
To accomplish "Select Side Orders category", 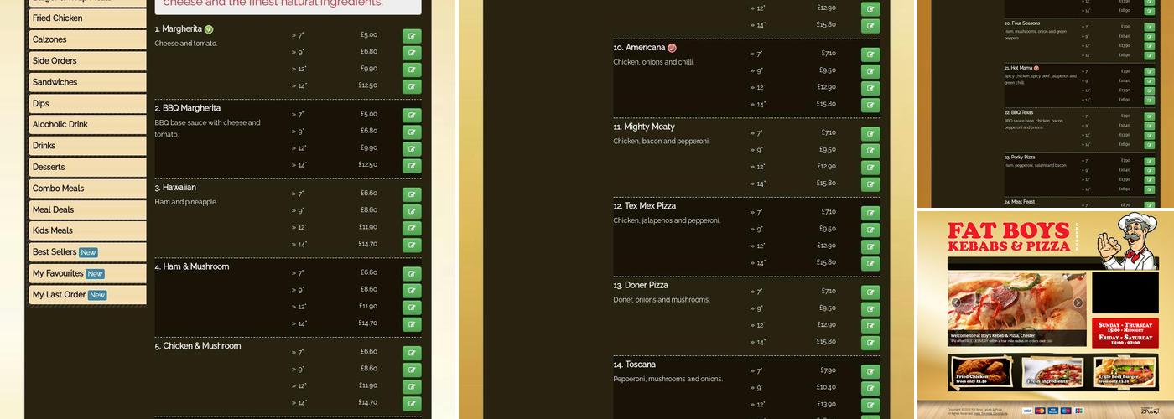I will coord(87,60).
